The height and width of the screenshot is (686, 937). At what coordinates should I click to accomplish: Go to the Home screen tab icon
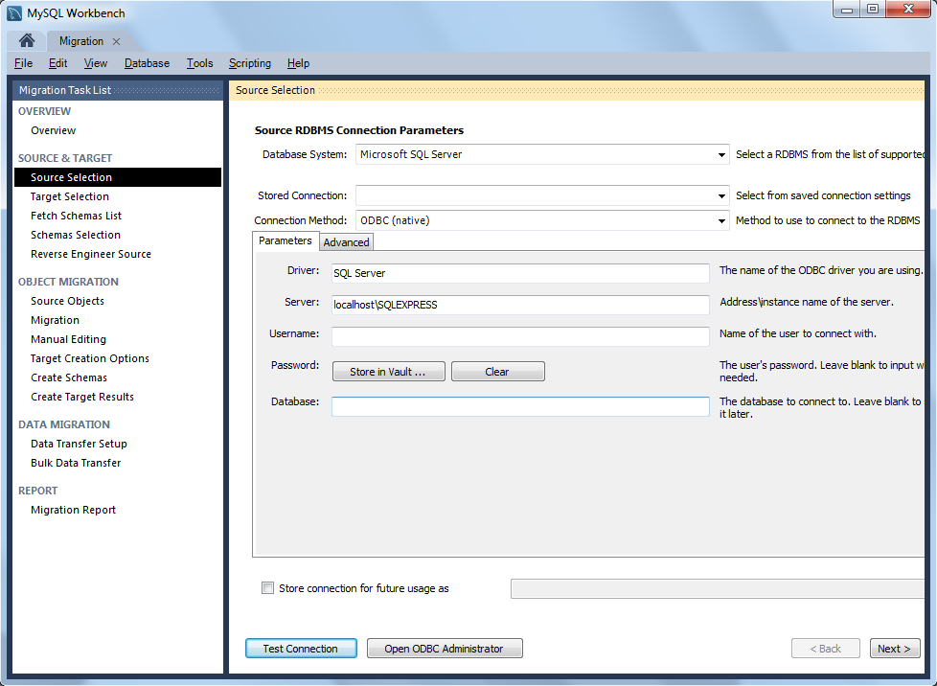coord(26,40)
